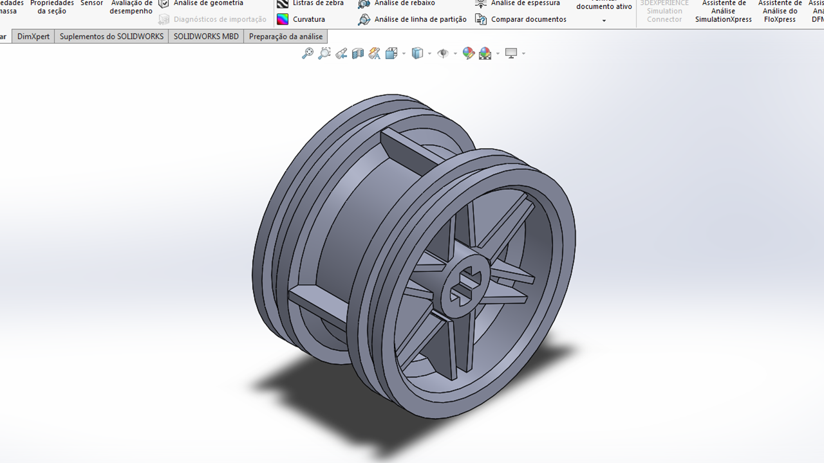Switch to the DimXpert tab

33,37
